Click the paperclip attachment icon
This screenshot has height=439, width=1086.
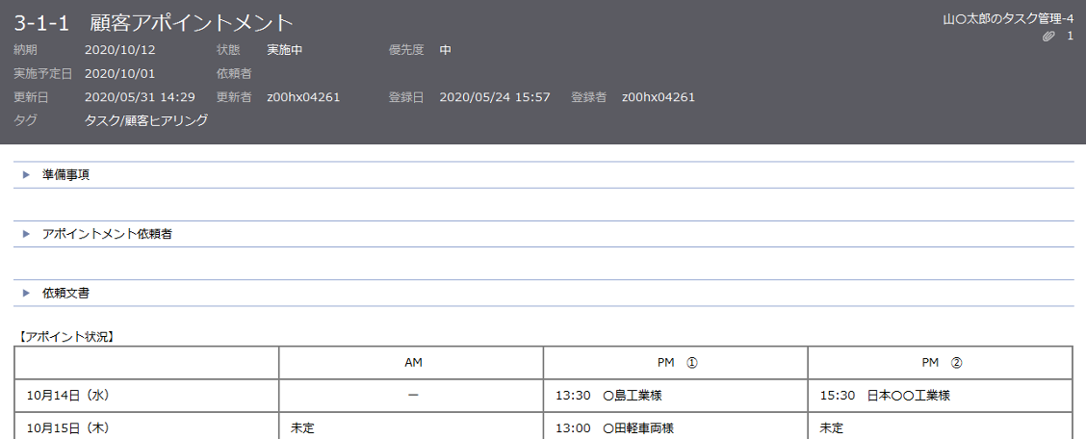[1048, 37]
